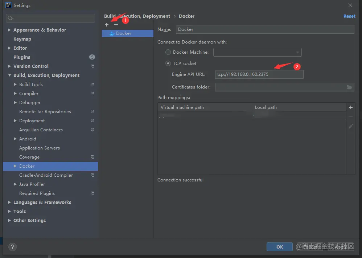Expand the Editor section

coord(9,48)
